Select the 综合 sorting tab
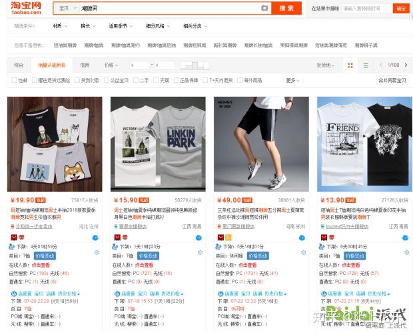The width and height of the screenshot is (413, 335). pyautogui.click(x=19, y=65)
